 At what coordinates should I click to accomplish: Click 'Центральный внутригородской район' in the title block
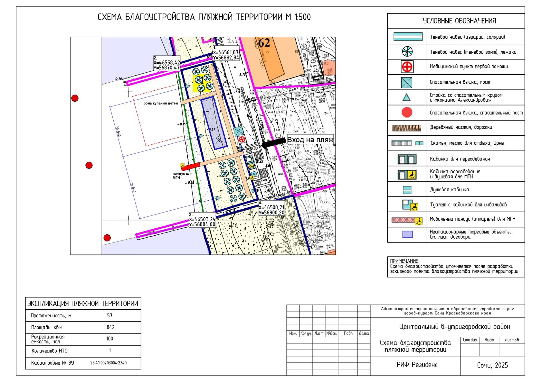point(455,327)
